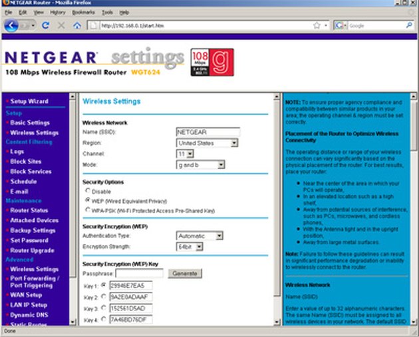Viewport: 419px width, 337px height.
Task: Select the Key 2 radio button
Action: pyautogui.click(x=104, y=297)
